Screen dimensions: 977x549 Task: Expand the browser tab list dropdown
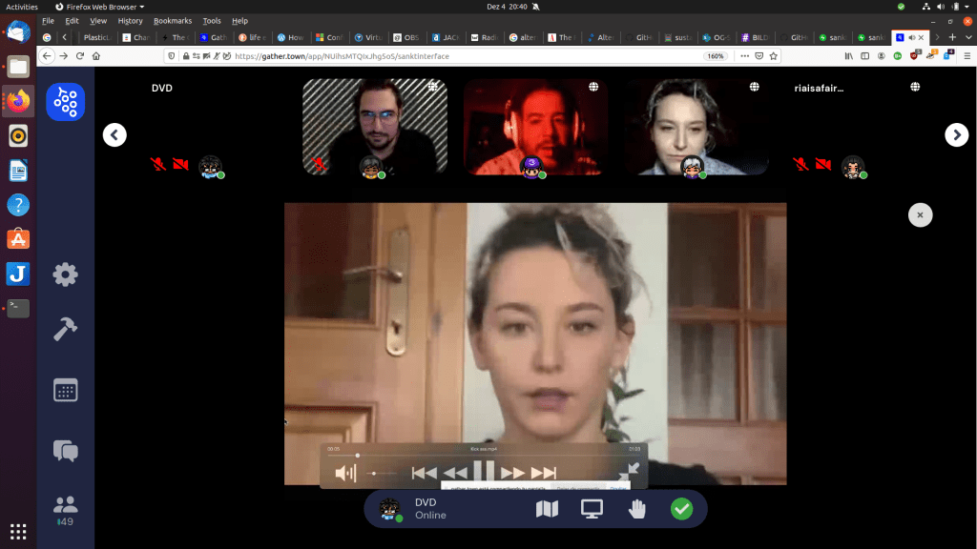(968, 37)
